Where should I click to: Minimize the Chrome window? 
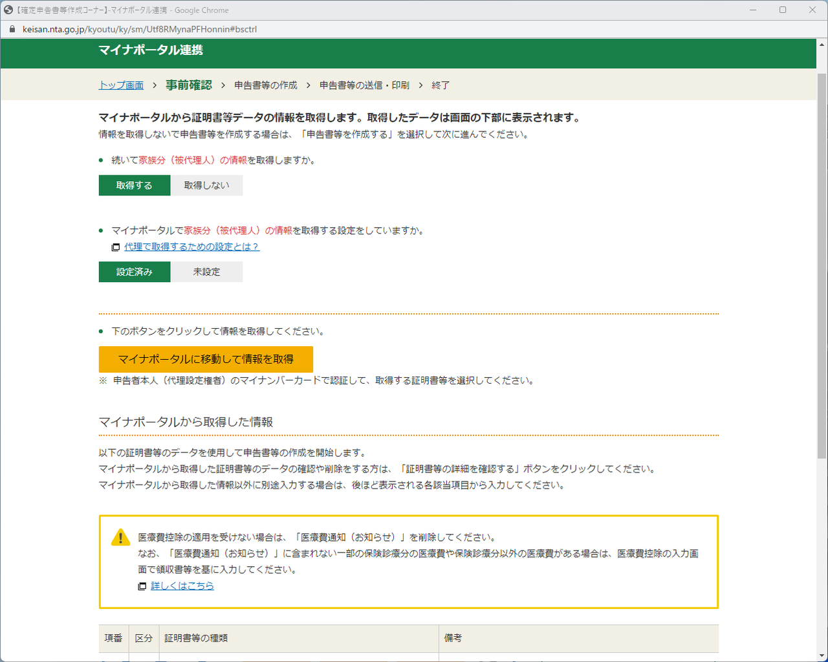[753, 10]
